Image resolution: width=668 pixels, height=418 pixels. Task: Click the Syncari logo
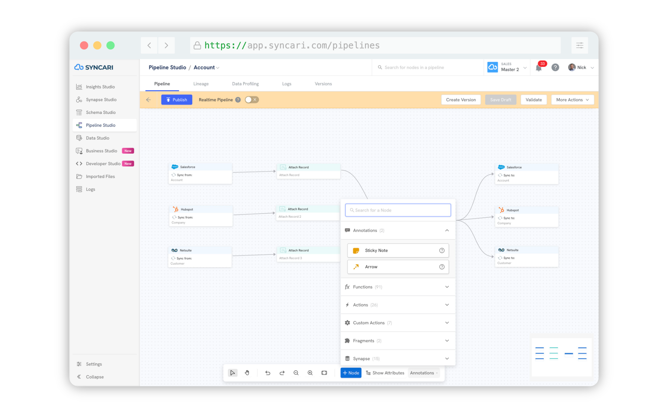tap(94, 67)
